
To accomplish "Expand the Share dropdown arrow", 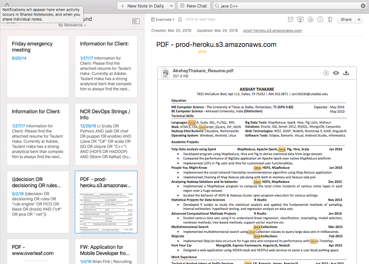I will point(359,20).
